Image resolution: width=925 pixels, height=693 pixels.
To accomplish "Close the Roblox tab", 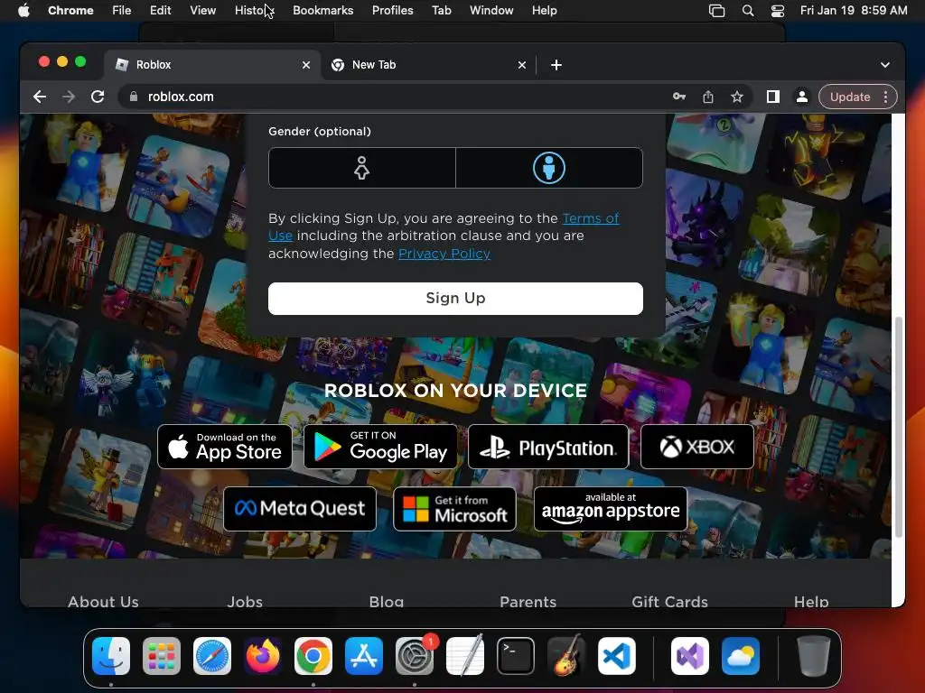I will [x=306, y=65].
